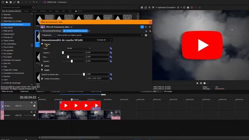The width and height of the screenshot is (249, 140).
Task: Open a project using the folder icon
Action: (7, 2)
